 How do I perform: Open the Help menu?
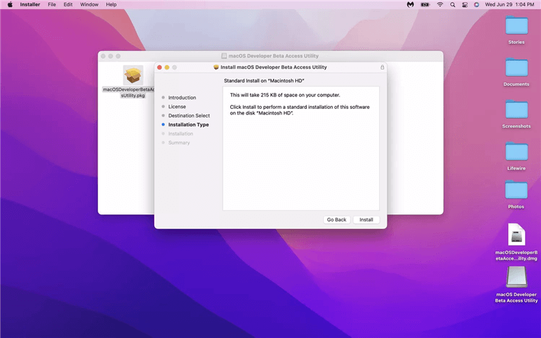[111, 4]
